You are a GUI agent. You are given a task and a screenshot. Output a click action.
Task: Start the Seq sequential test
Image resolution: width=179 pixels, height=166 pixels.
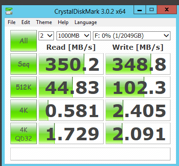[x=24, y=64]
